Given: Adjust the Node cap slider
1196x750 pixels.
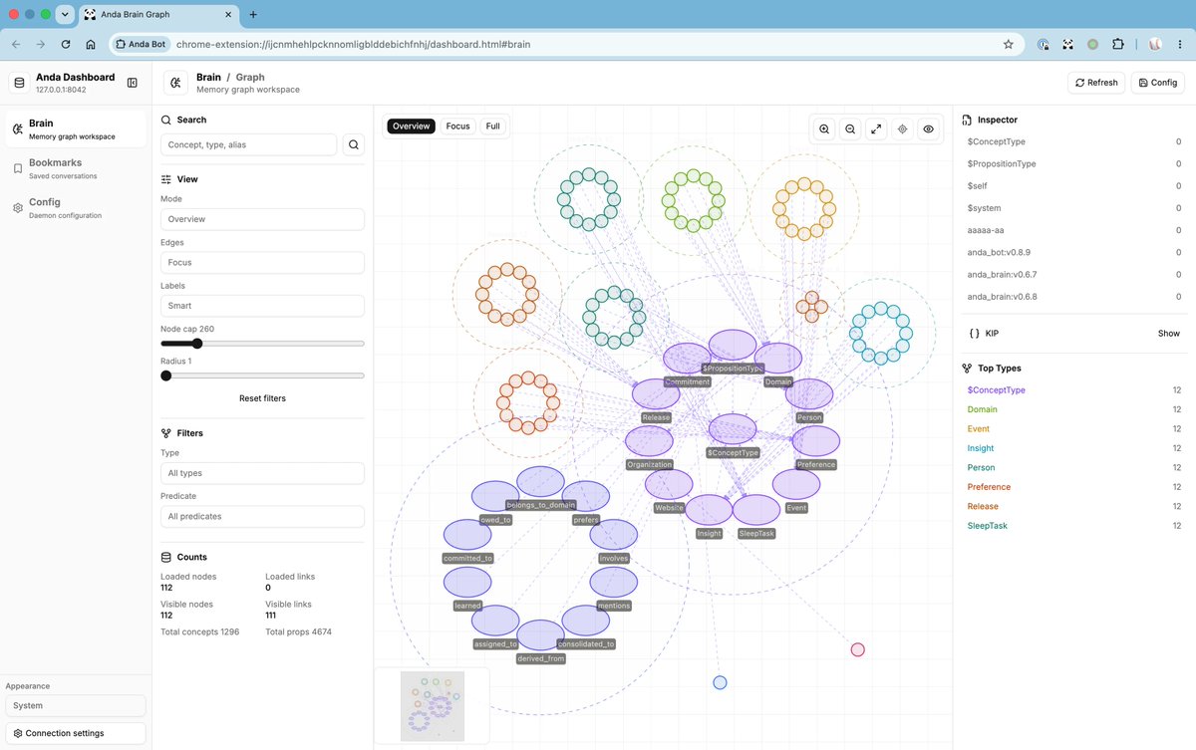Looking at the screenshot, I should (262, 344).
